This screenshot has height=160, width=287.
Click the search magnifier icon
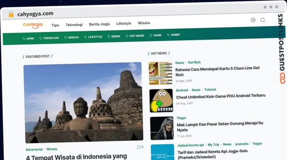[x=263, y=20]
